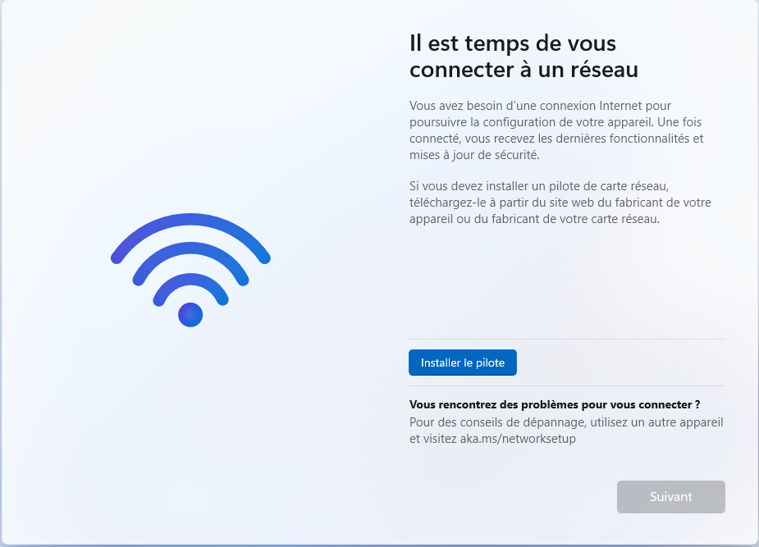The image size is (759, 547).
Task: Click the text "mises à jour de sécurité"
Action: point(473,155)
